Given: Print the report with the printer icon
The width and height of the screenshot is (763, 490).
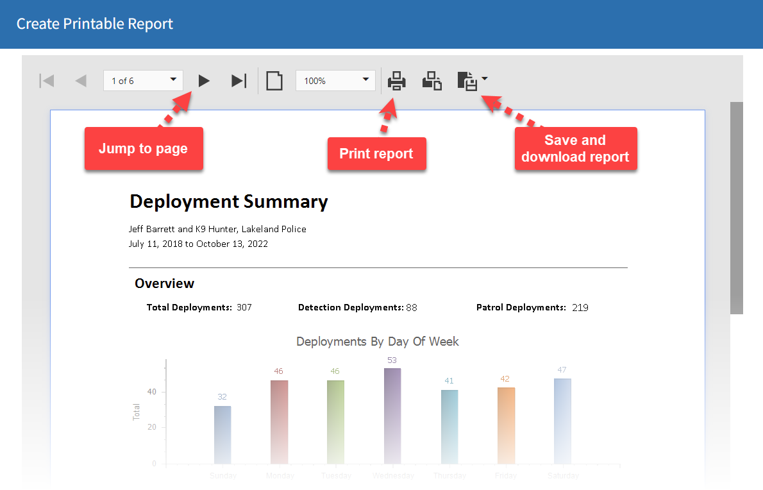Looking at the screenshot, I should [397, 81].
